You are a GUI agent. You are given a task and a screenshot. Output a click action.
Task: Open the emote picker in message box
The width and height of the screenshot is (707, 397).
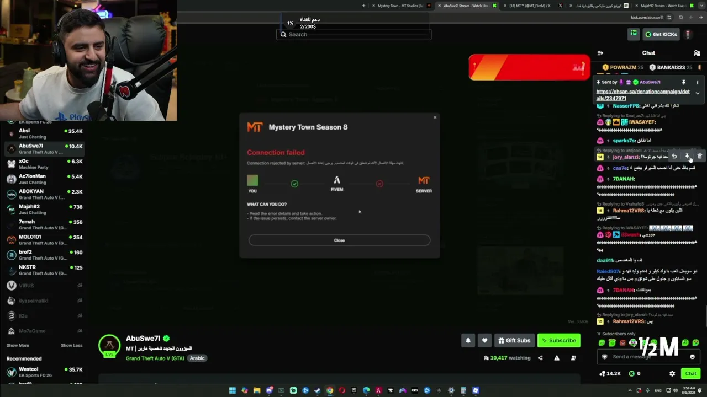pyautogui.click(x=692, y=357)
